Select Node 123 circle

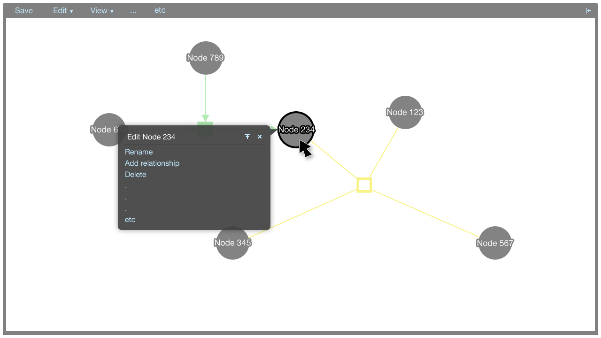(405, 112)
